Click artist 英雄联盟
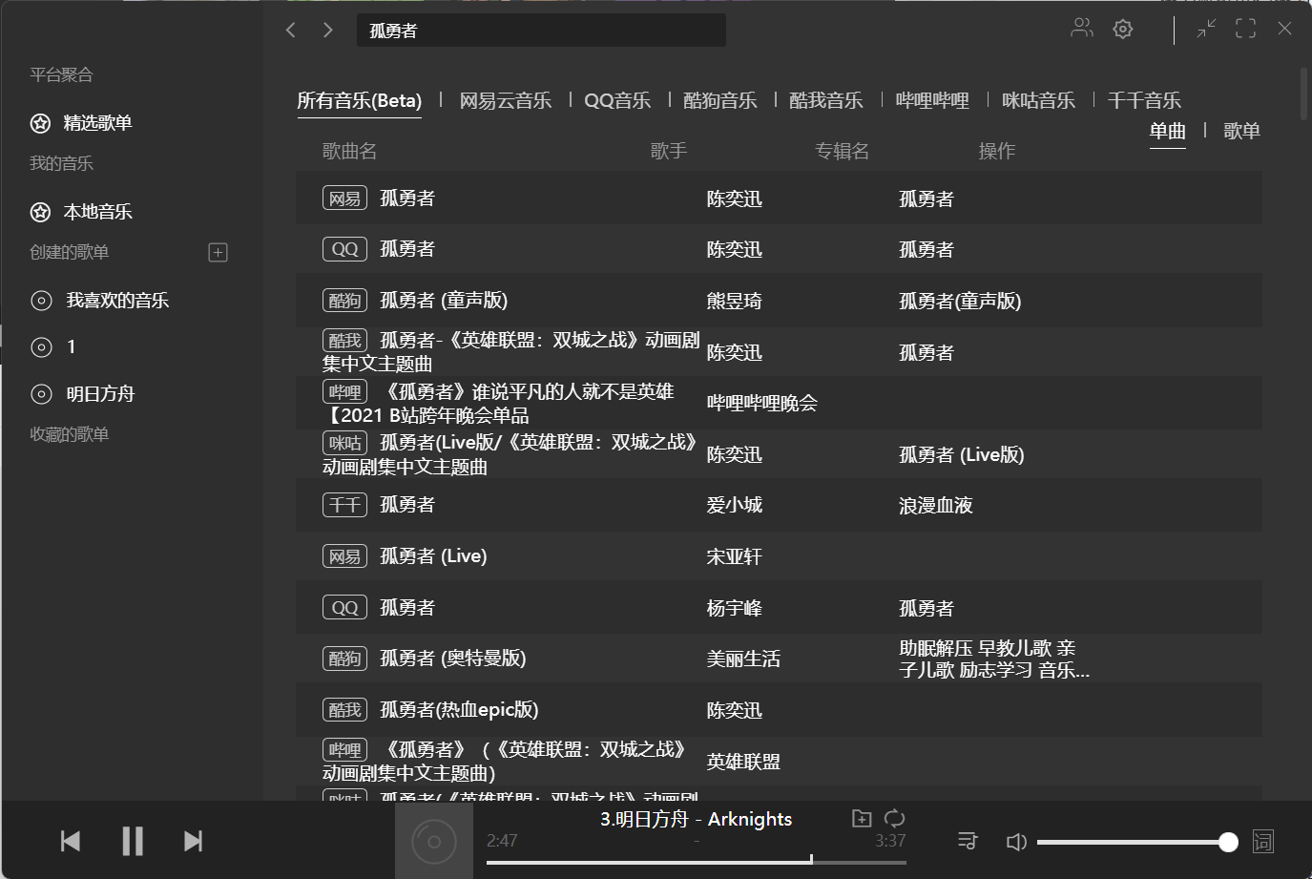 pyautogui.click(x=743, y=763)
